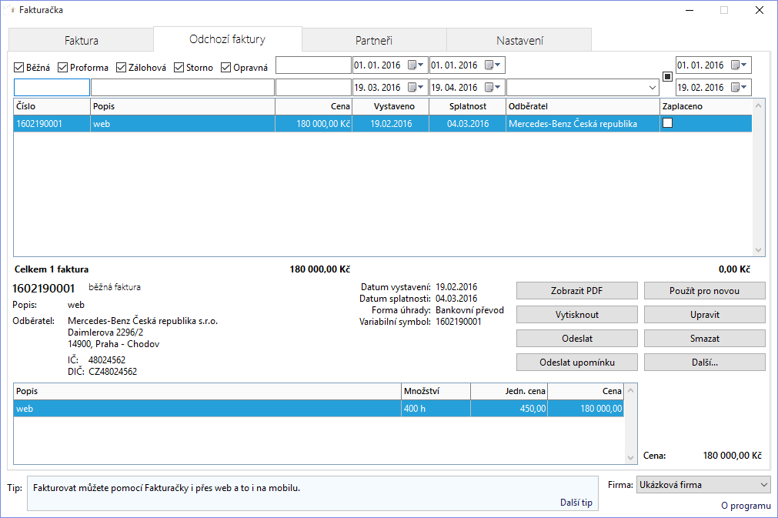
Task: Click the Množství column header in items table
Action: tap(436, 391)
